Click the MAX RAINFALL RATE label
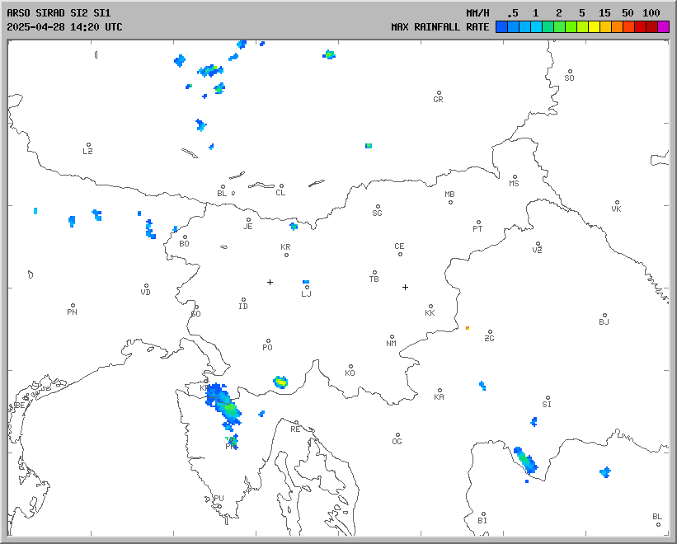 440,26
